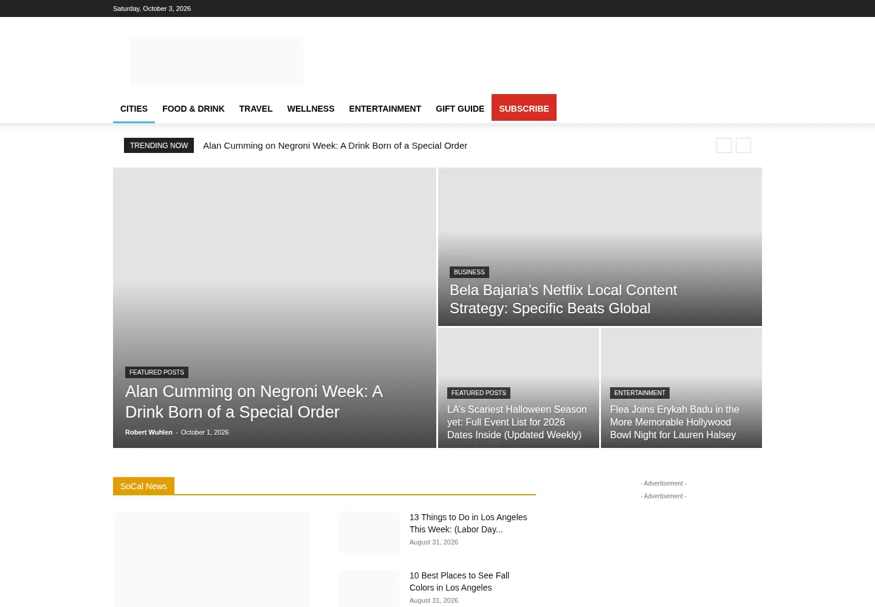
Task: Open large Alan Cumming Negroni Week featured story
Action: pos(254,402)
